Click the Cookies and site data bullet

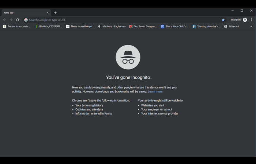pos(89,109)
